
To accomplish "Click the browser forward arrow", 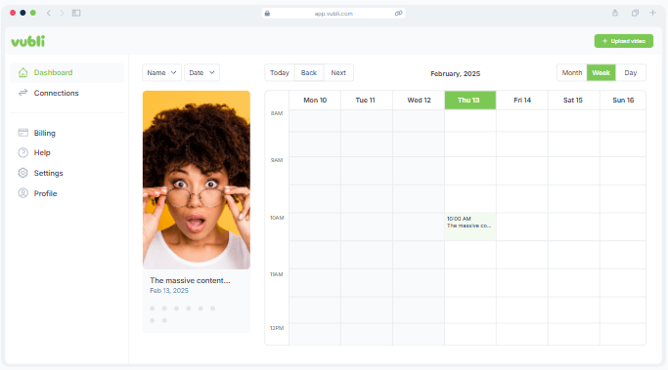I will (x=62, y=14).
